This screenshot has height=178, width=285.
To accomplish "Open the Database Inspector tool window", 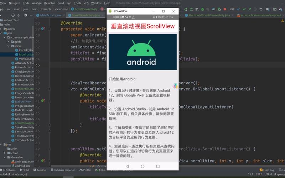I will click(x=63, y=170).
